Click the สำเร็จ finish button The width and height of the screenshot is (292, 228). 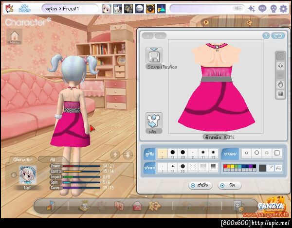201,185
